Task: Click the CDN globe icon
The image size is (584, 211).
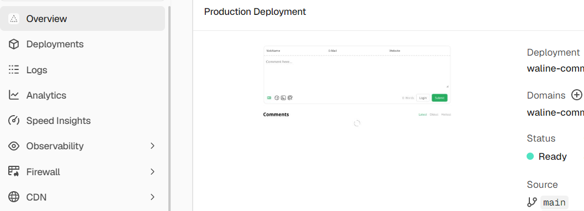Action: [14, 197]
